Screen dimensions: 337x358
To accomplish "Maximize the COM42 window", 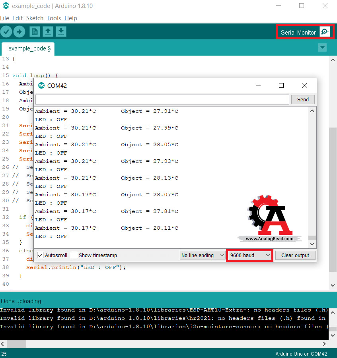I will (x=281, y=85).
